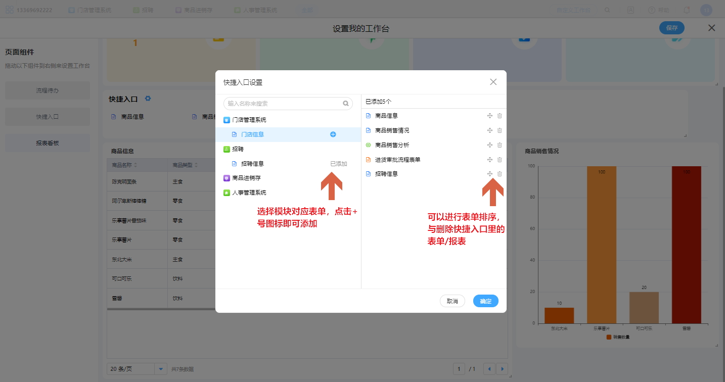Viewport: 725px width, 382px height.
Task: Click search magnifier in dialog search box
Action: 346,104
